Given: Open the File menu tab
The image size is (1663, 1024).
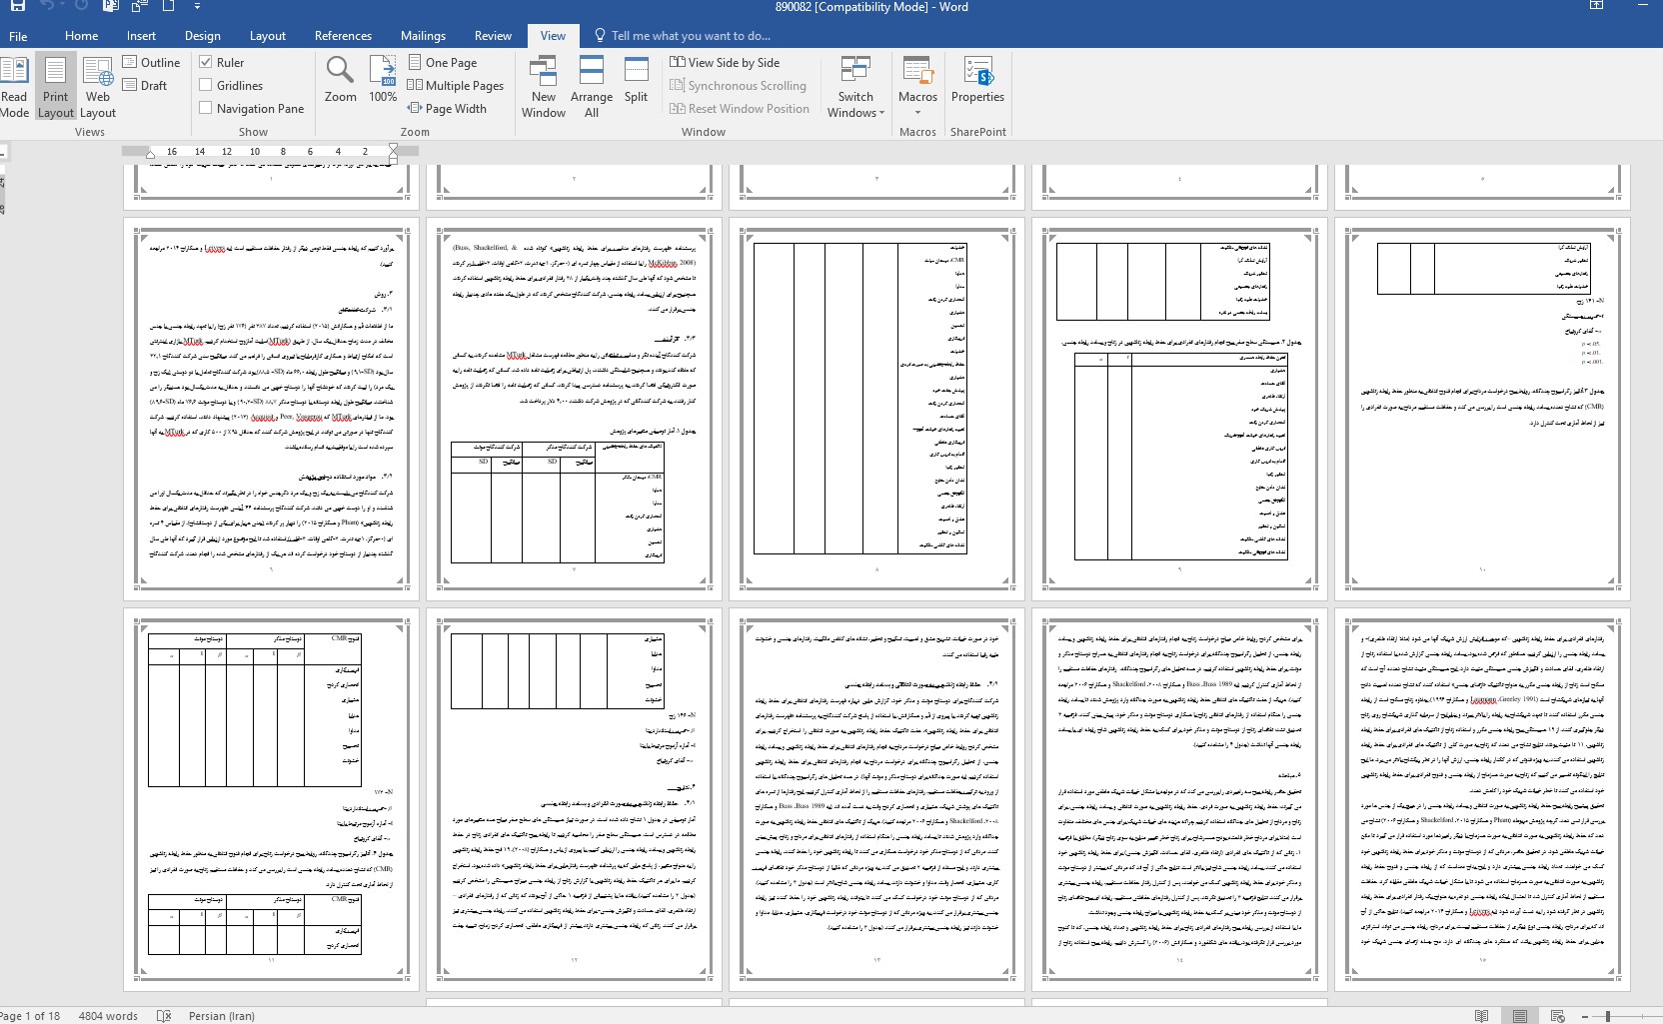Looking at the screenshot, I should (18, 36).
